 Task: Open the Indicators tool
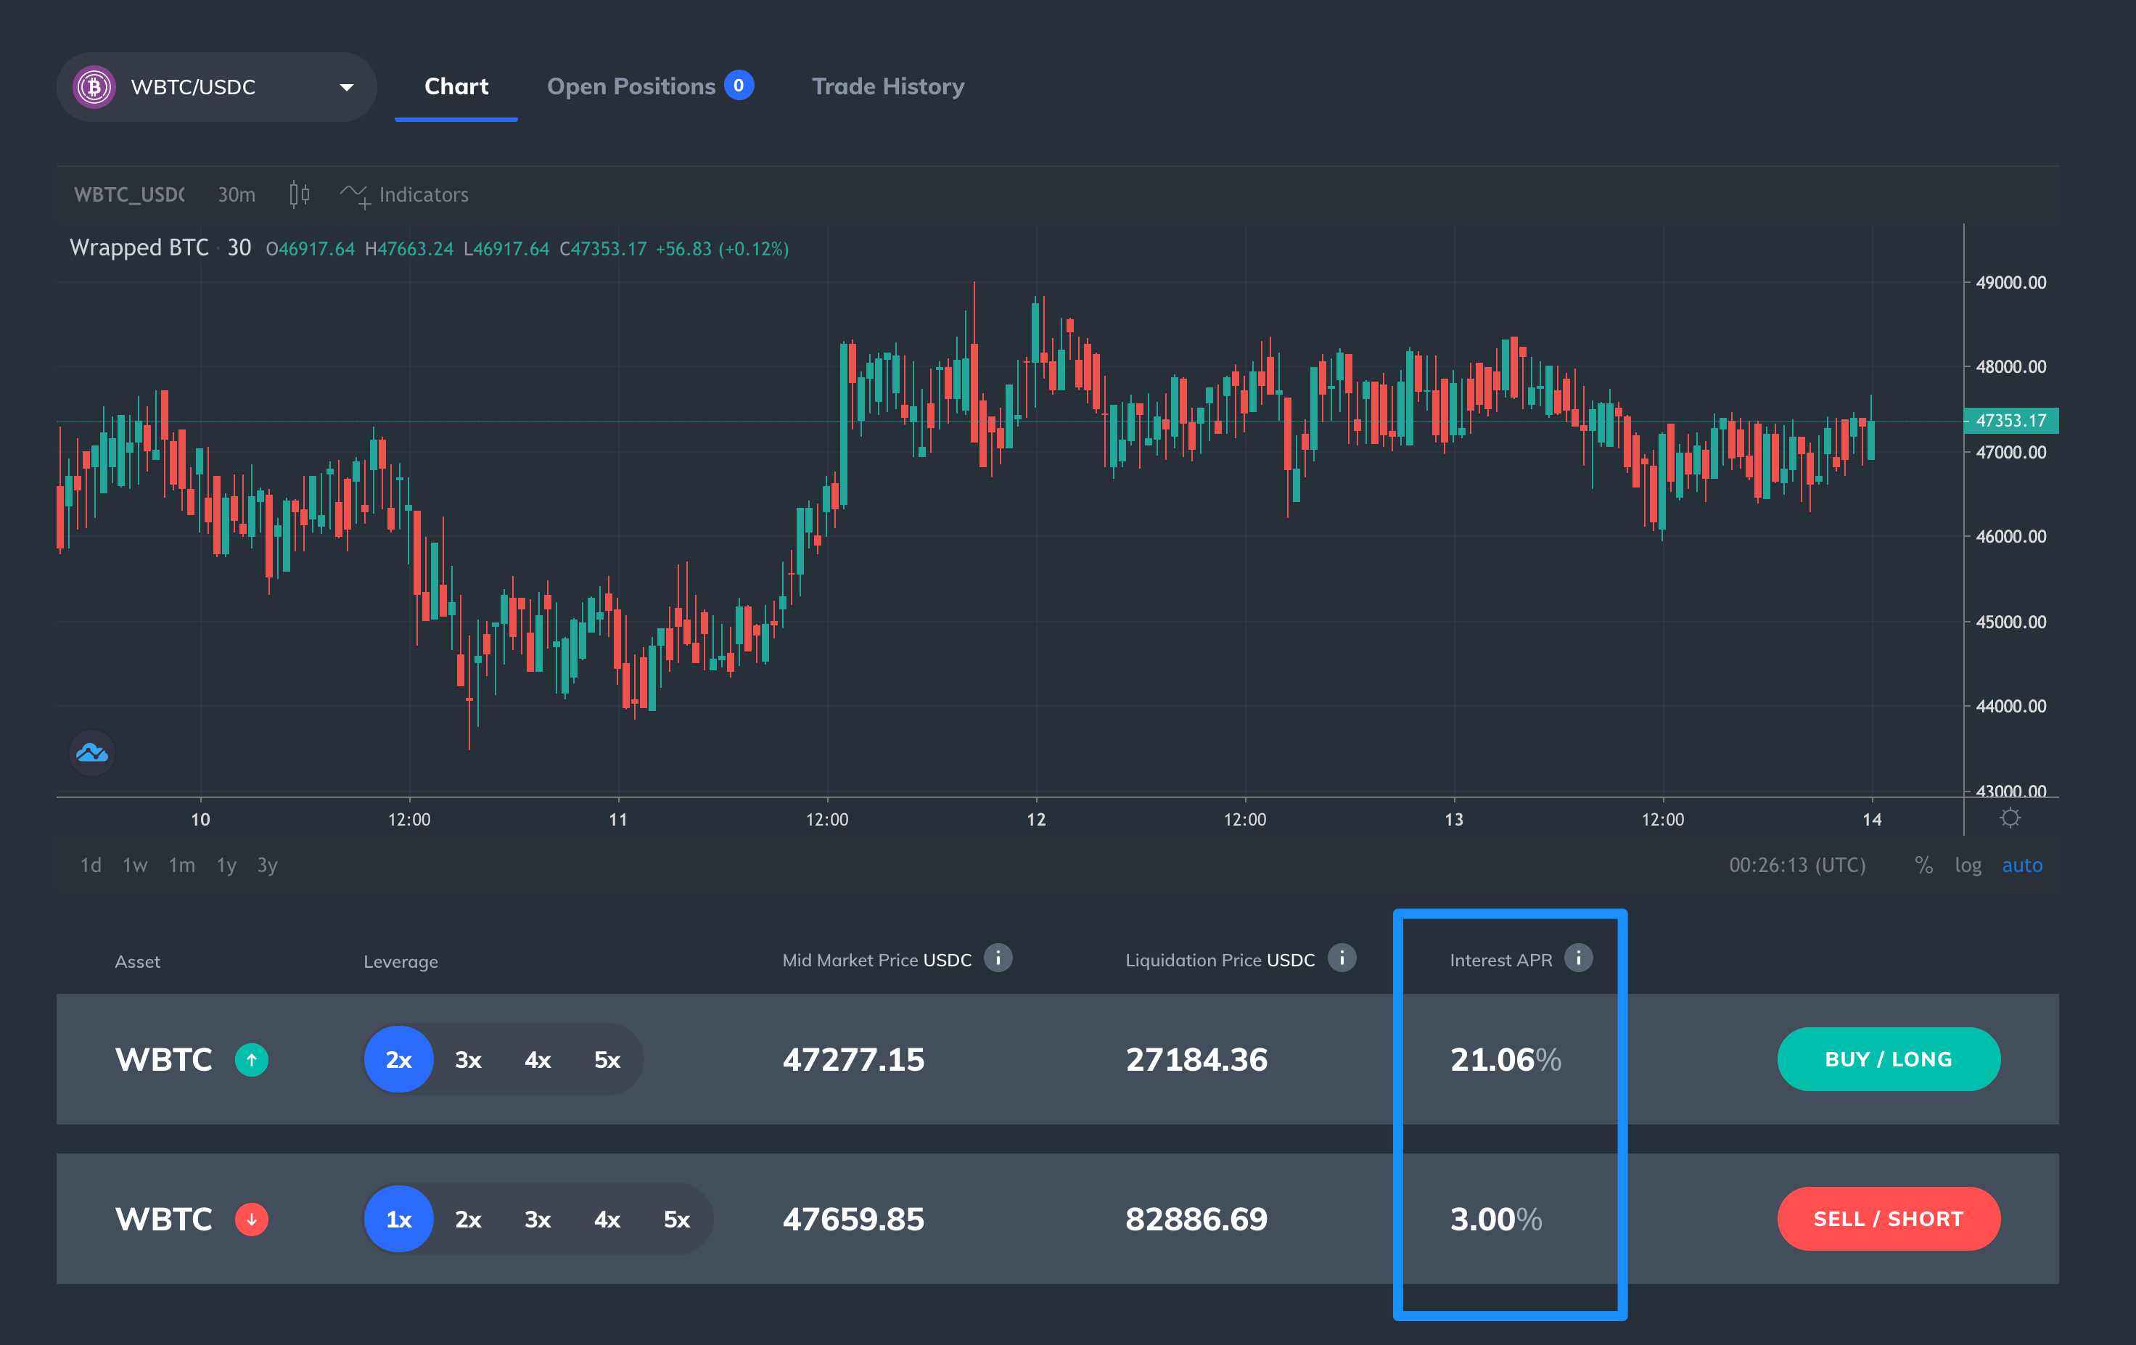click(x=403, y=195)
